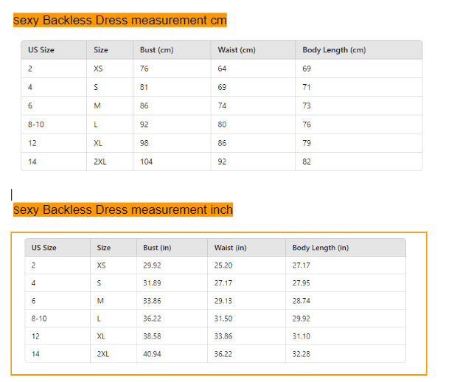460x382 pixels.
Task: Click the "sexy Backless Dress measurement inch" heading
Action: tap(123, 209)
